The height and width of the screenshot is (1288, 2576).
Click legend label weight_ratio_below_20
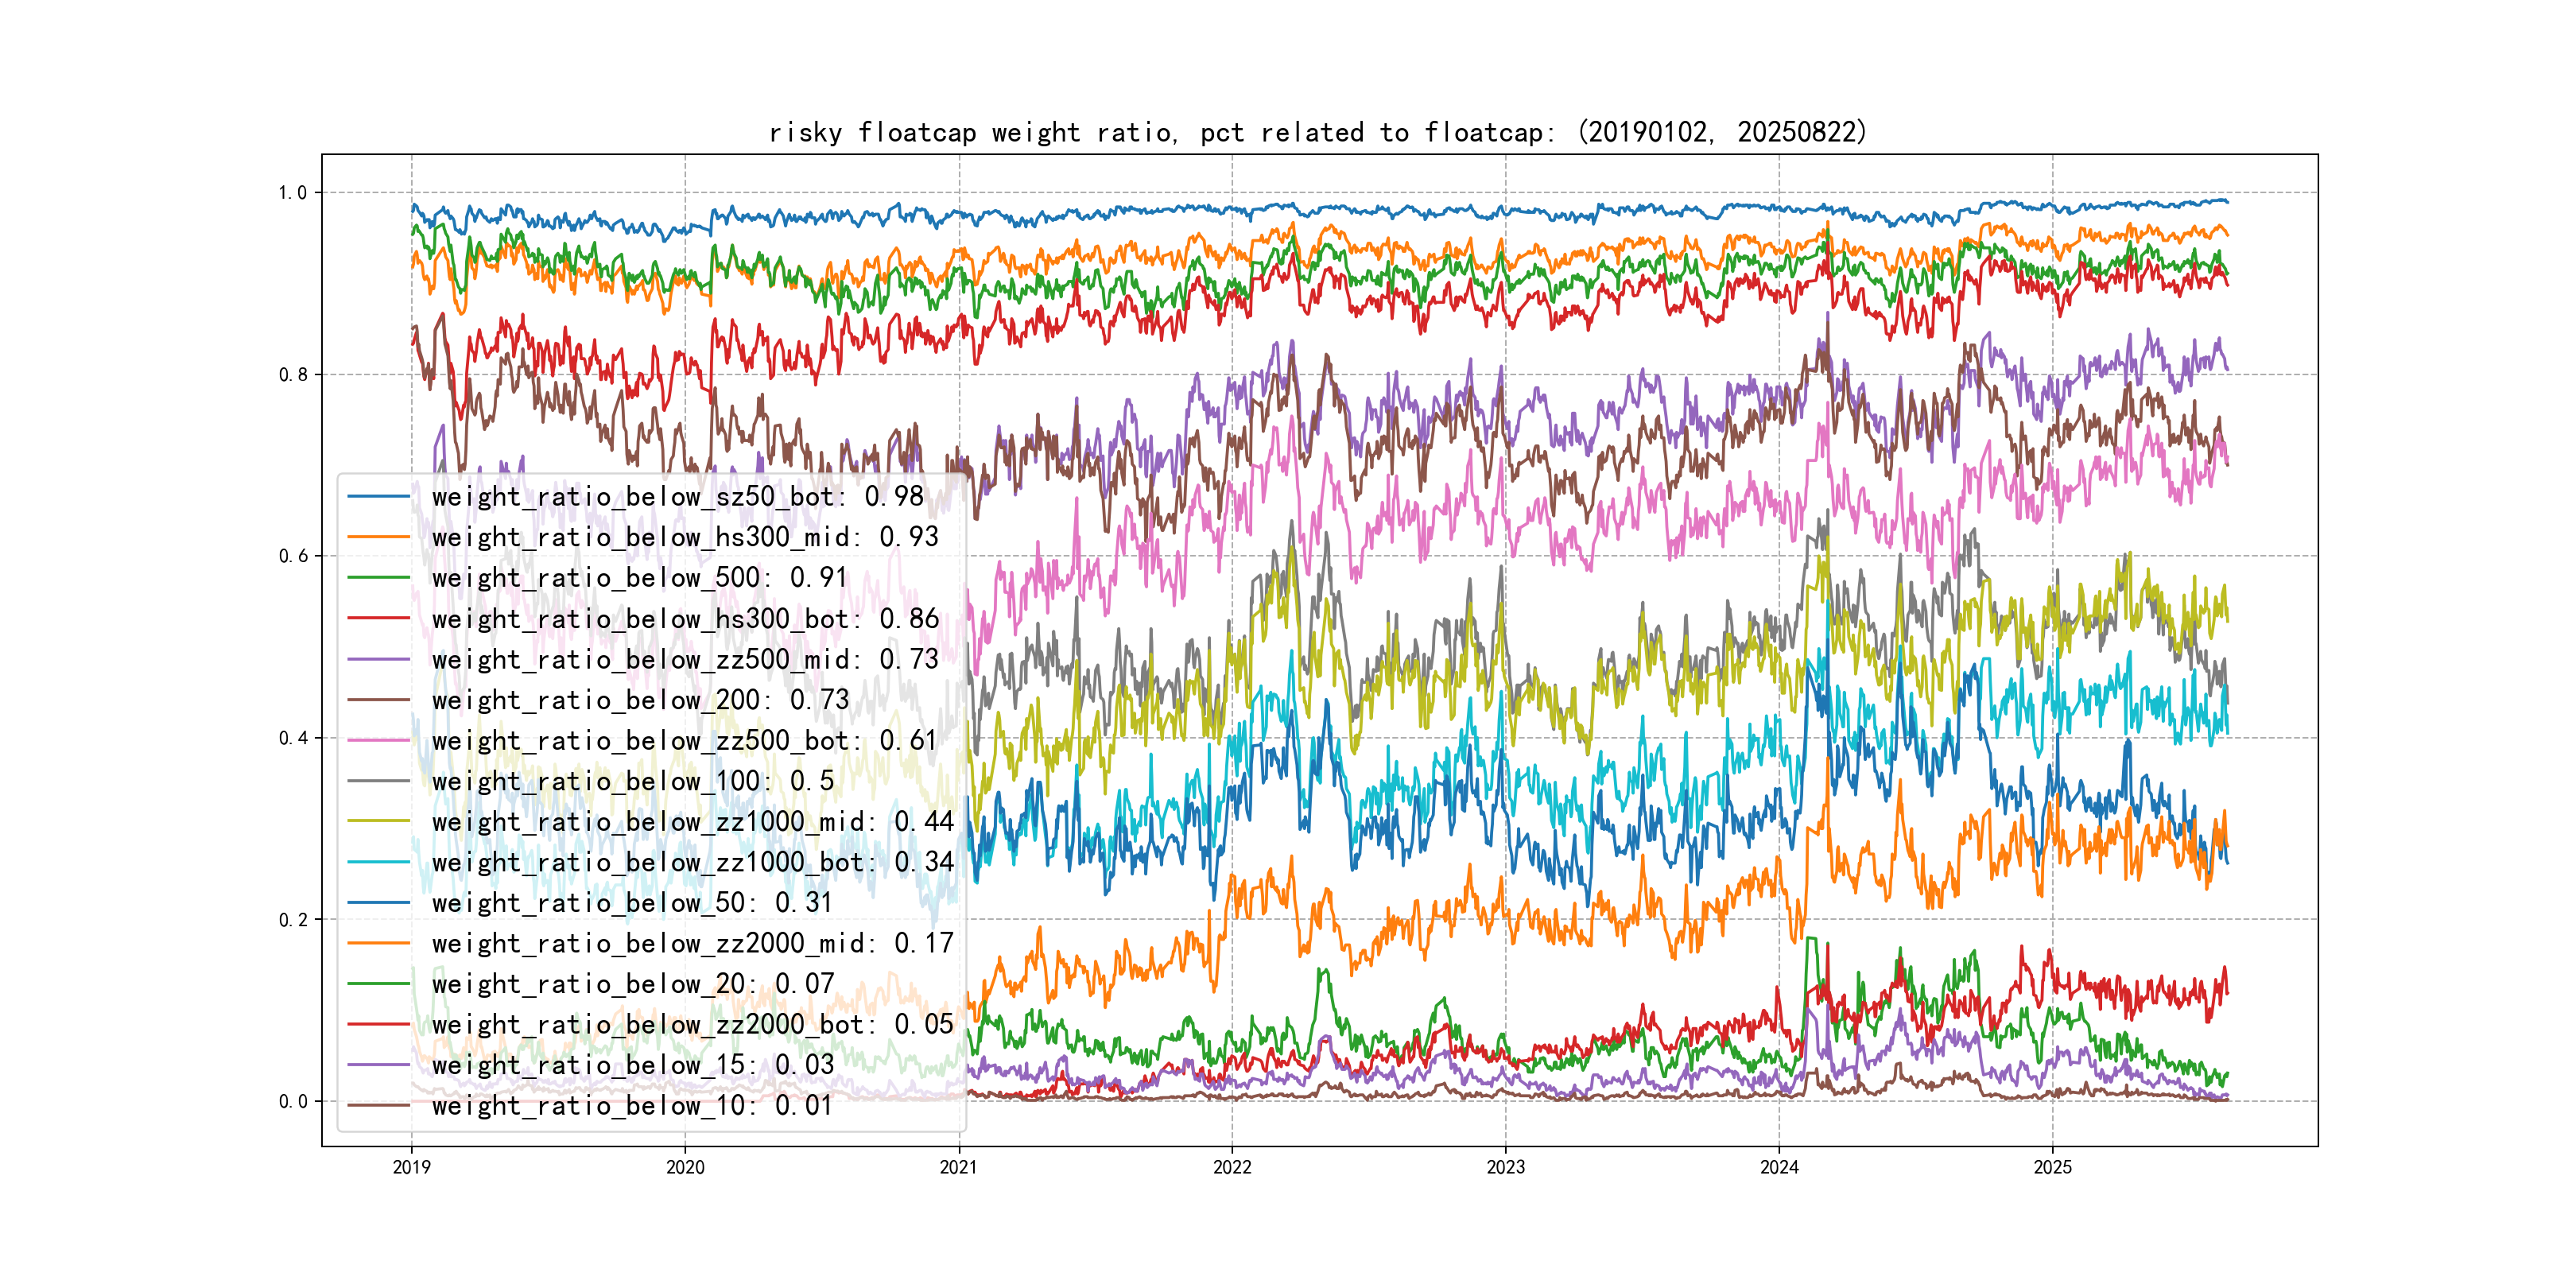point(631,984)
